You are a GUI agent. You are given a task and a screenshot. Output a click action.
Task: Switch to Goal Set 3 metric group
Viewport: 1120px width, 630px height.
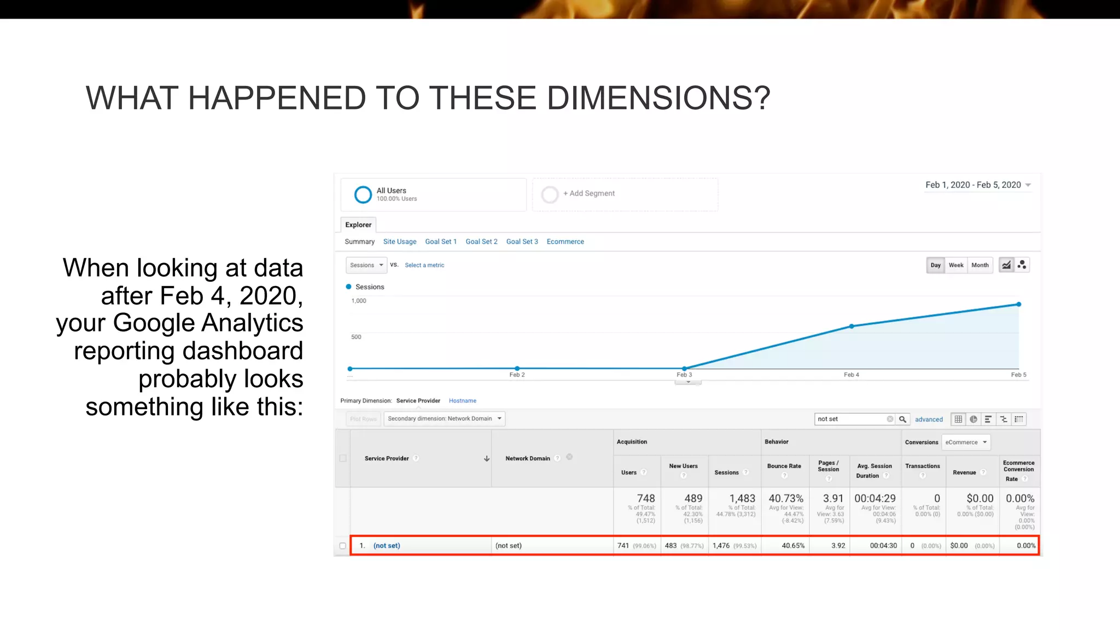click(x=522, y=242)
